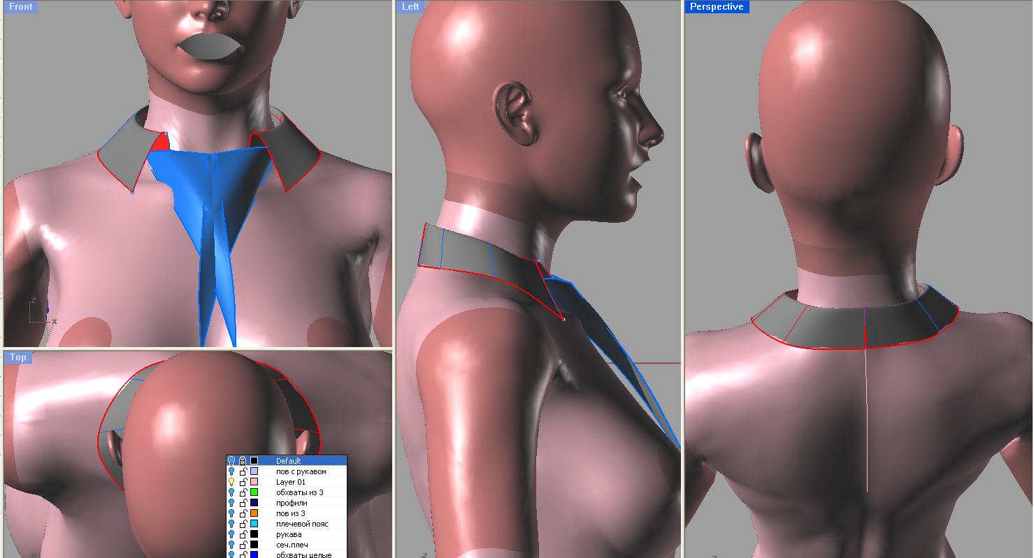Click the padlock for «профили» layer
Screen dimensions: 1034x558
[243, 503]
